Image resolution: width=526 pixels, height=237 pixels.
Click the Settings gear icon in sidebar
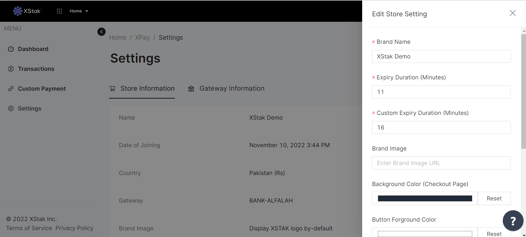(x=11, y=109)
